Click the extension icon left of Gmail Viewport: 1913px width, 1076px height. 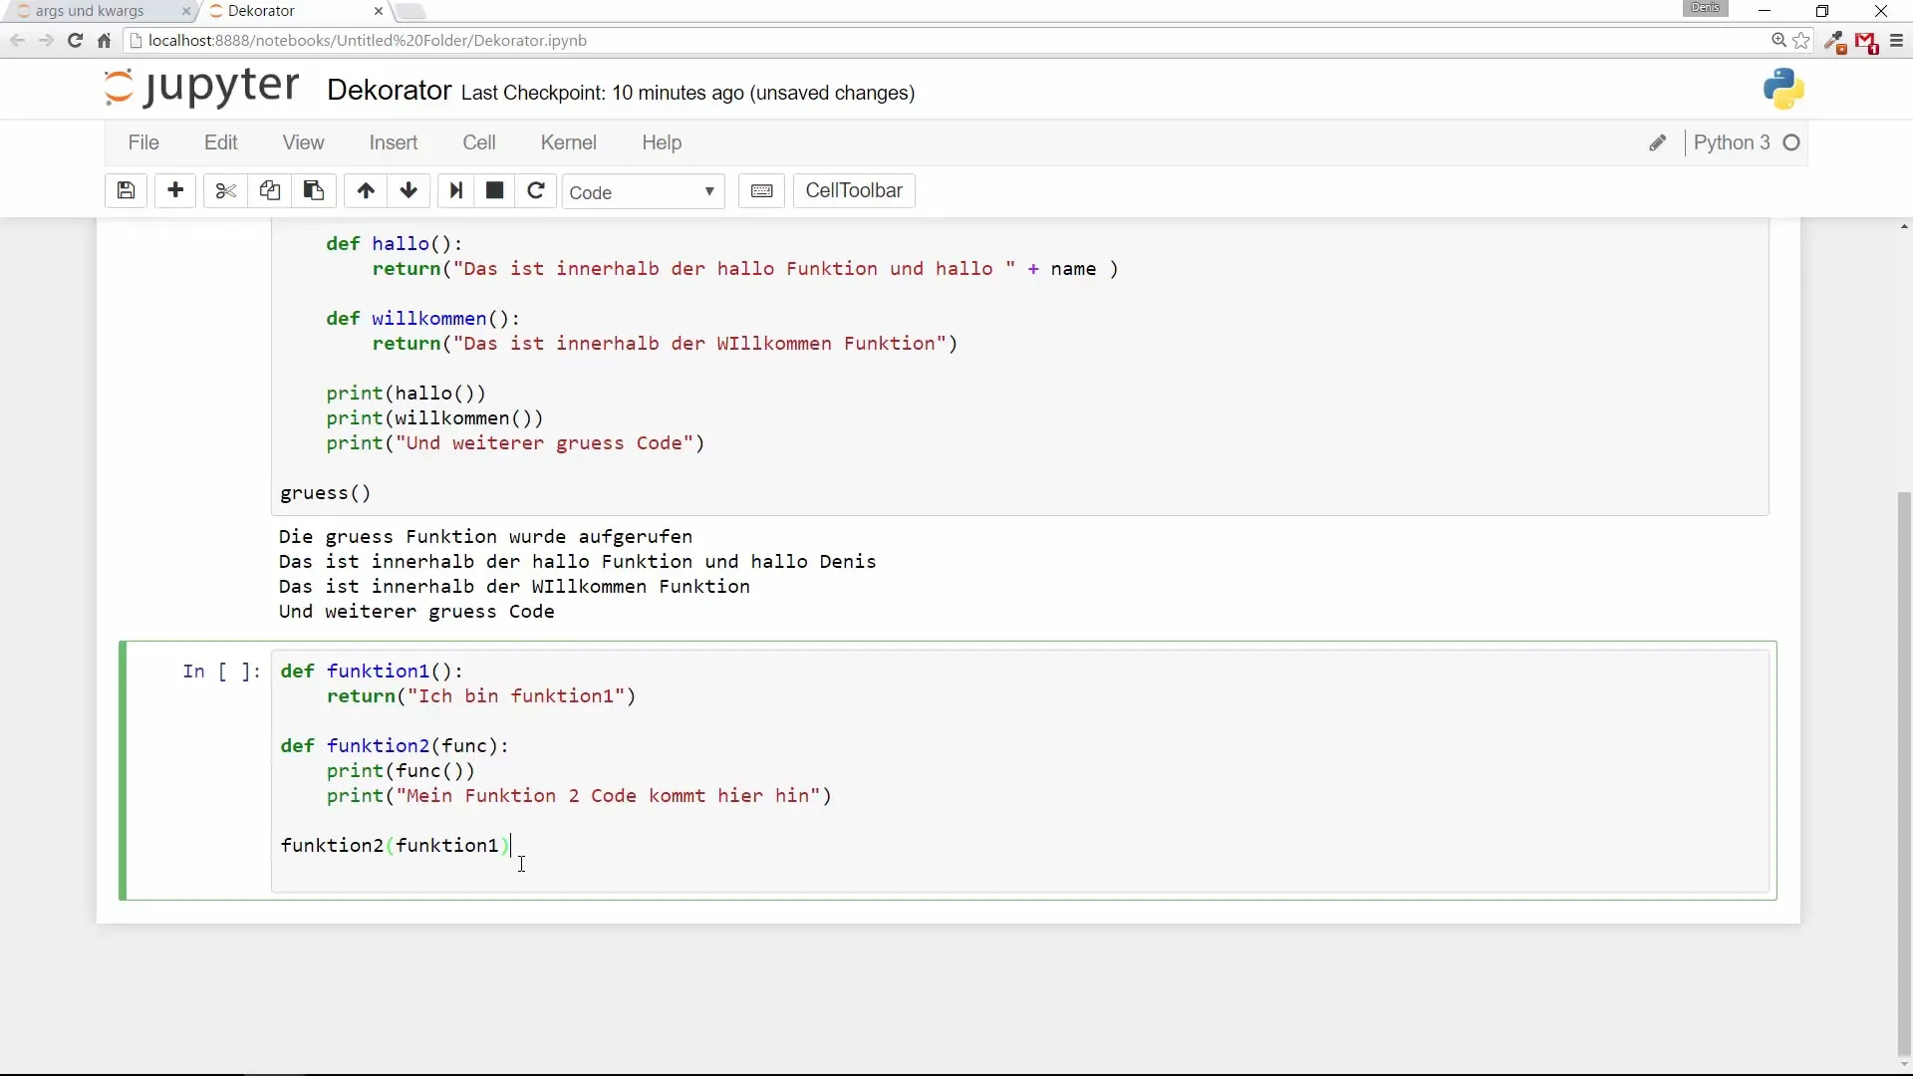(1835, 42)
